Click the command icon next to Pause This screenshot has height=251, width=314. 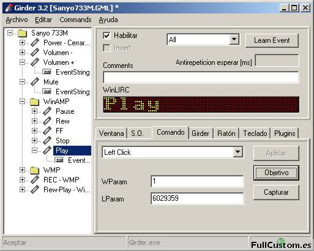tap(47, 111)
